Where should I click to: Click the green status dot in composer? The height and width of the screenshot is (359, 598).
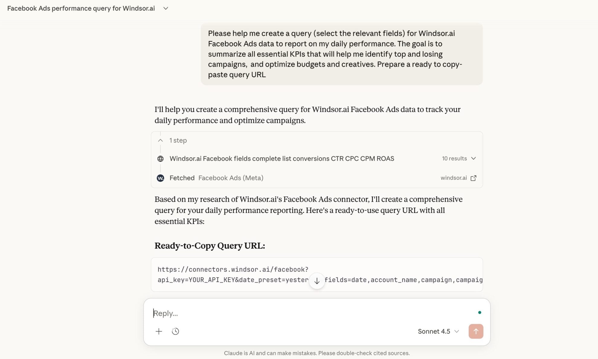click(480, 313)
